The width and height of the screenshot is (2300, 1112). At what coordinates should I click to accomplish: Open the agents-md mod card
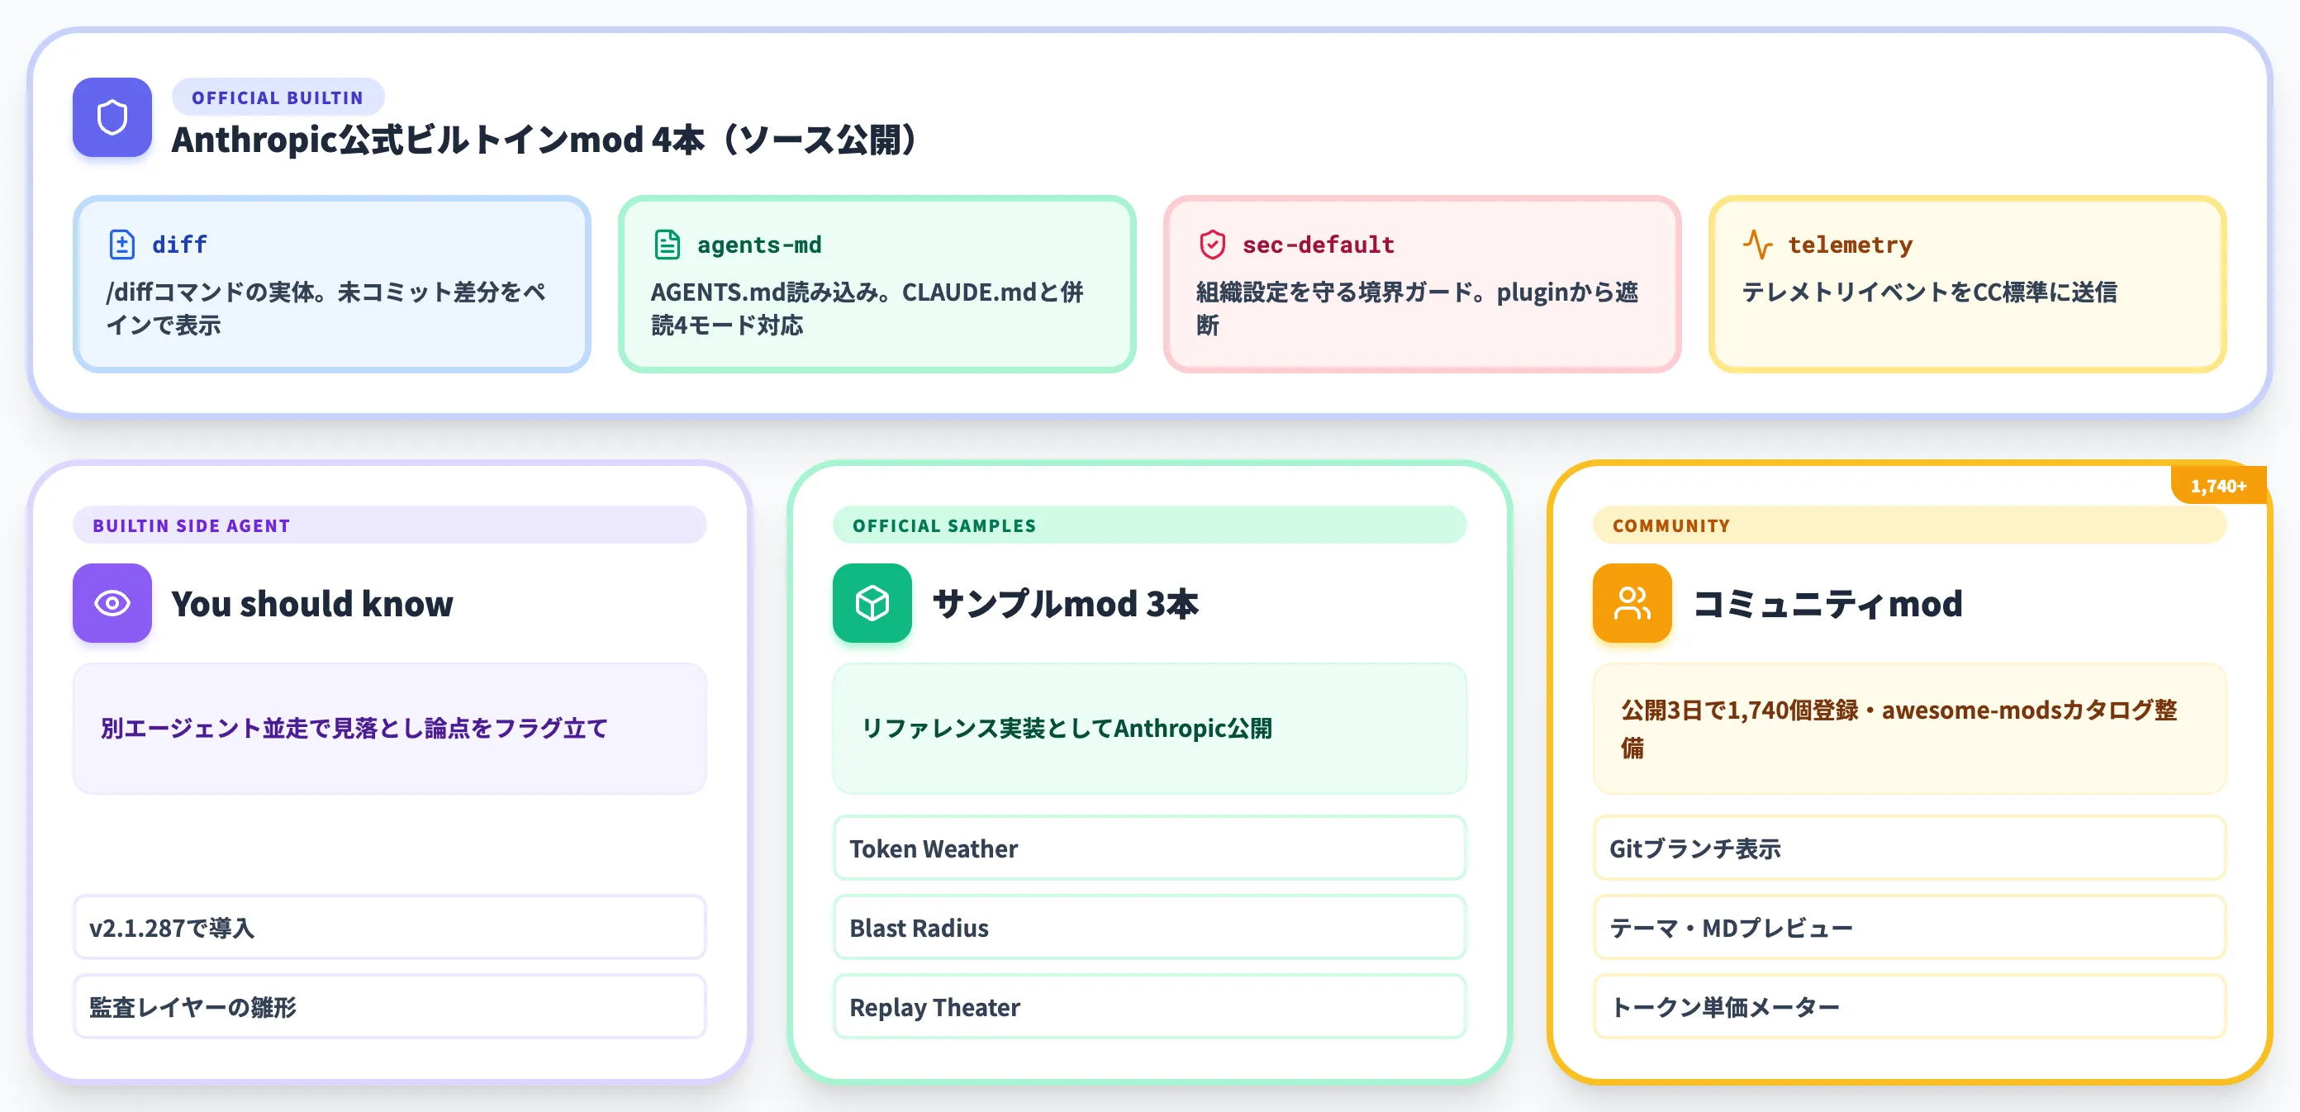877,284
